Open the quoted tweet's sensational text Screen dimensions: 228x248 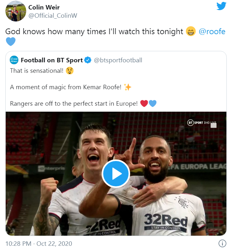pos(37,71)
